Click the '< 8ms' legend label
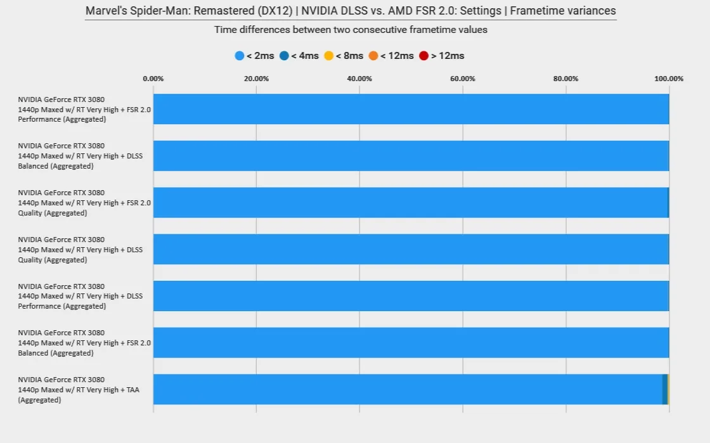The image size is (710, 443). (x=349, y=56)
